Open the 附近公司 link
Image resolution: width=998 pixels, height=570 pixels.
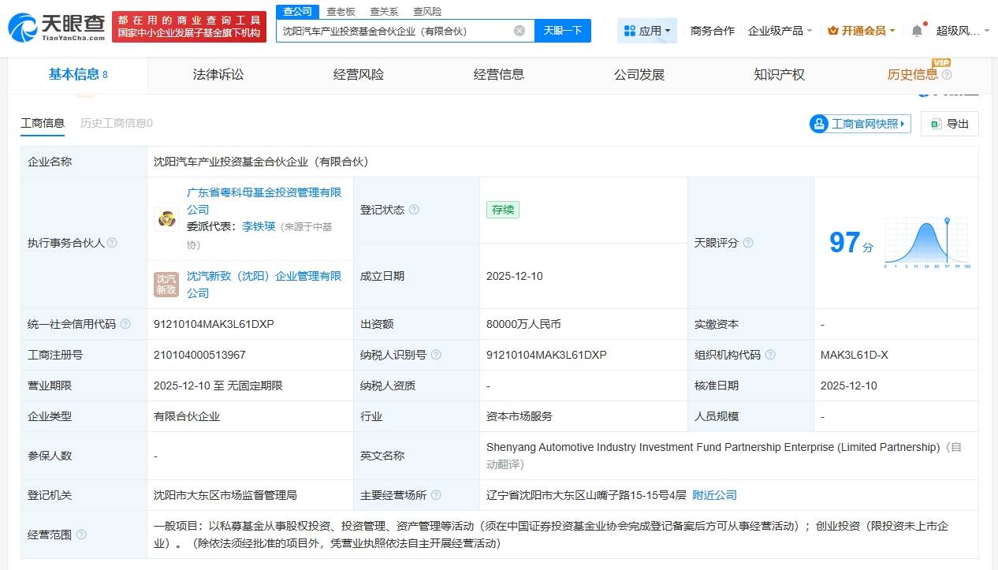tap(714, 495)
